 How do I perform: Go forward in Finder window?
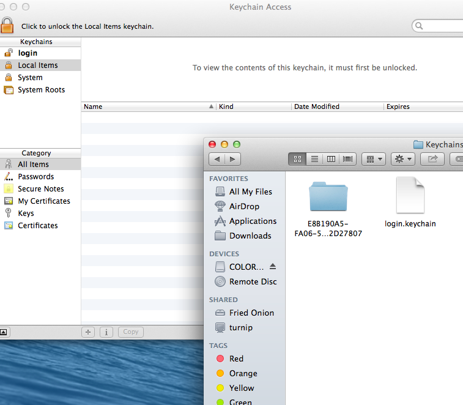tap(232, 159)
